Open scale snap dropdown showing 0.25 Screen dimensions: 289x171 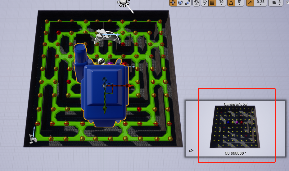tap(260, 2)
